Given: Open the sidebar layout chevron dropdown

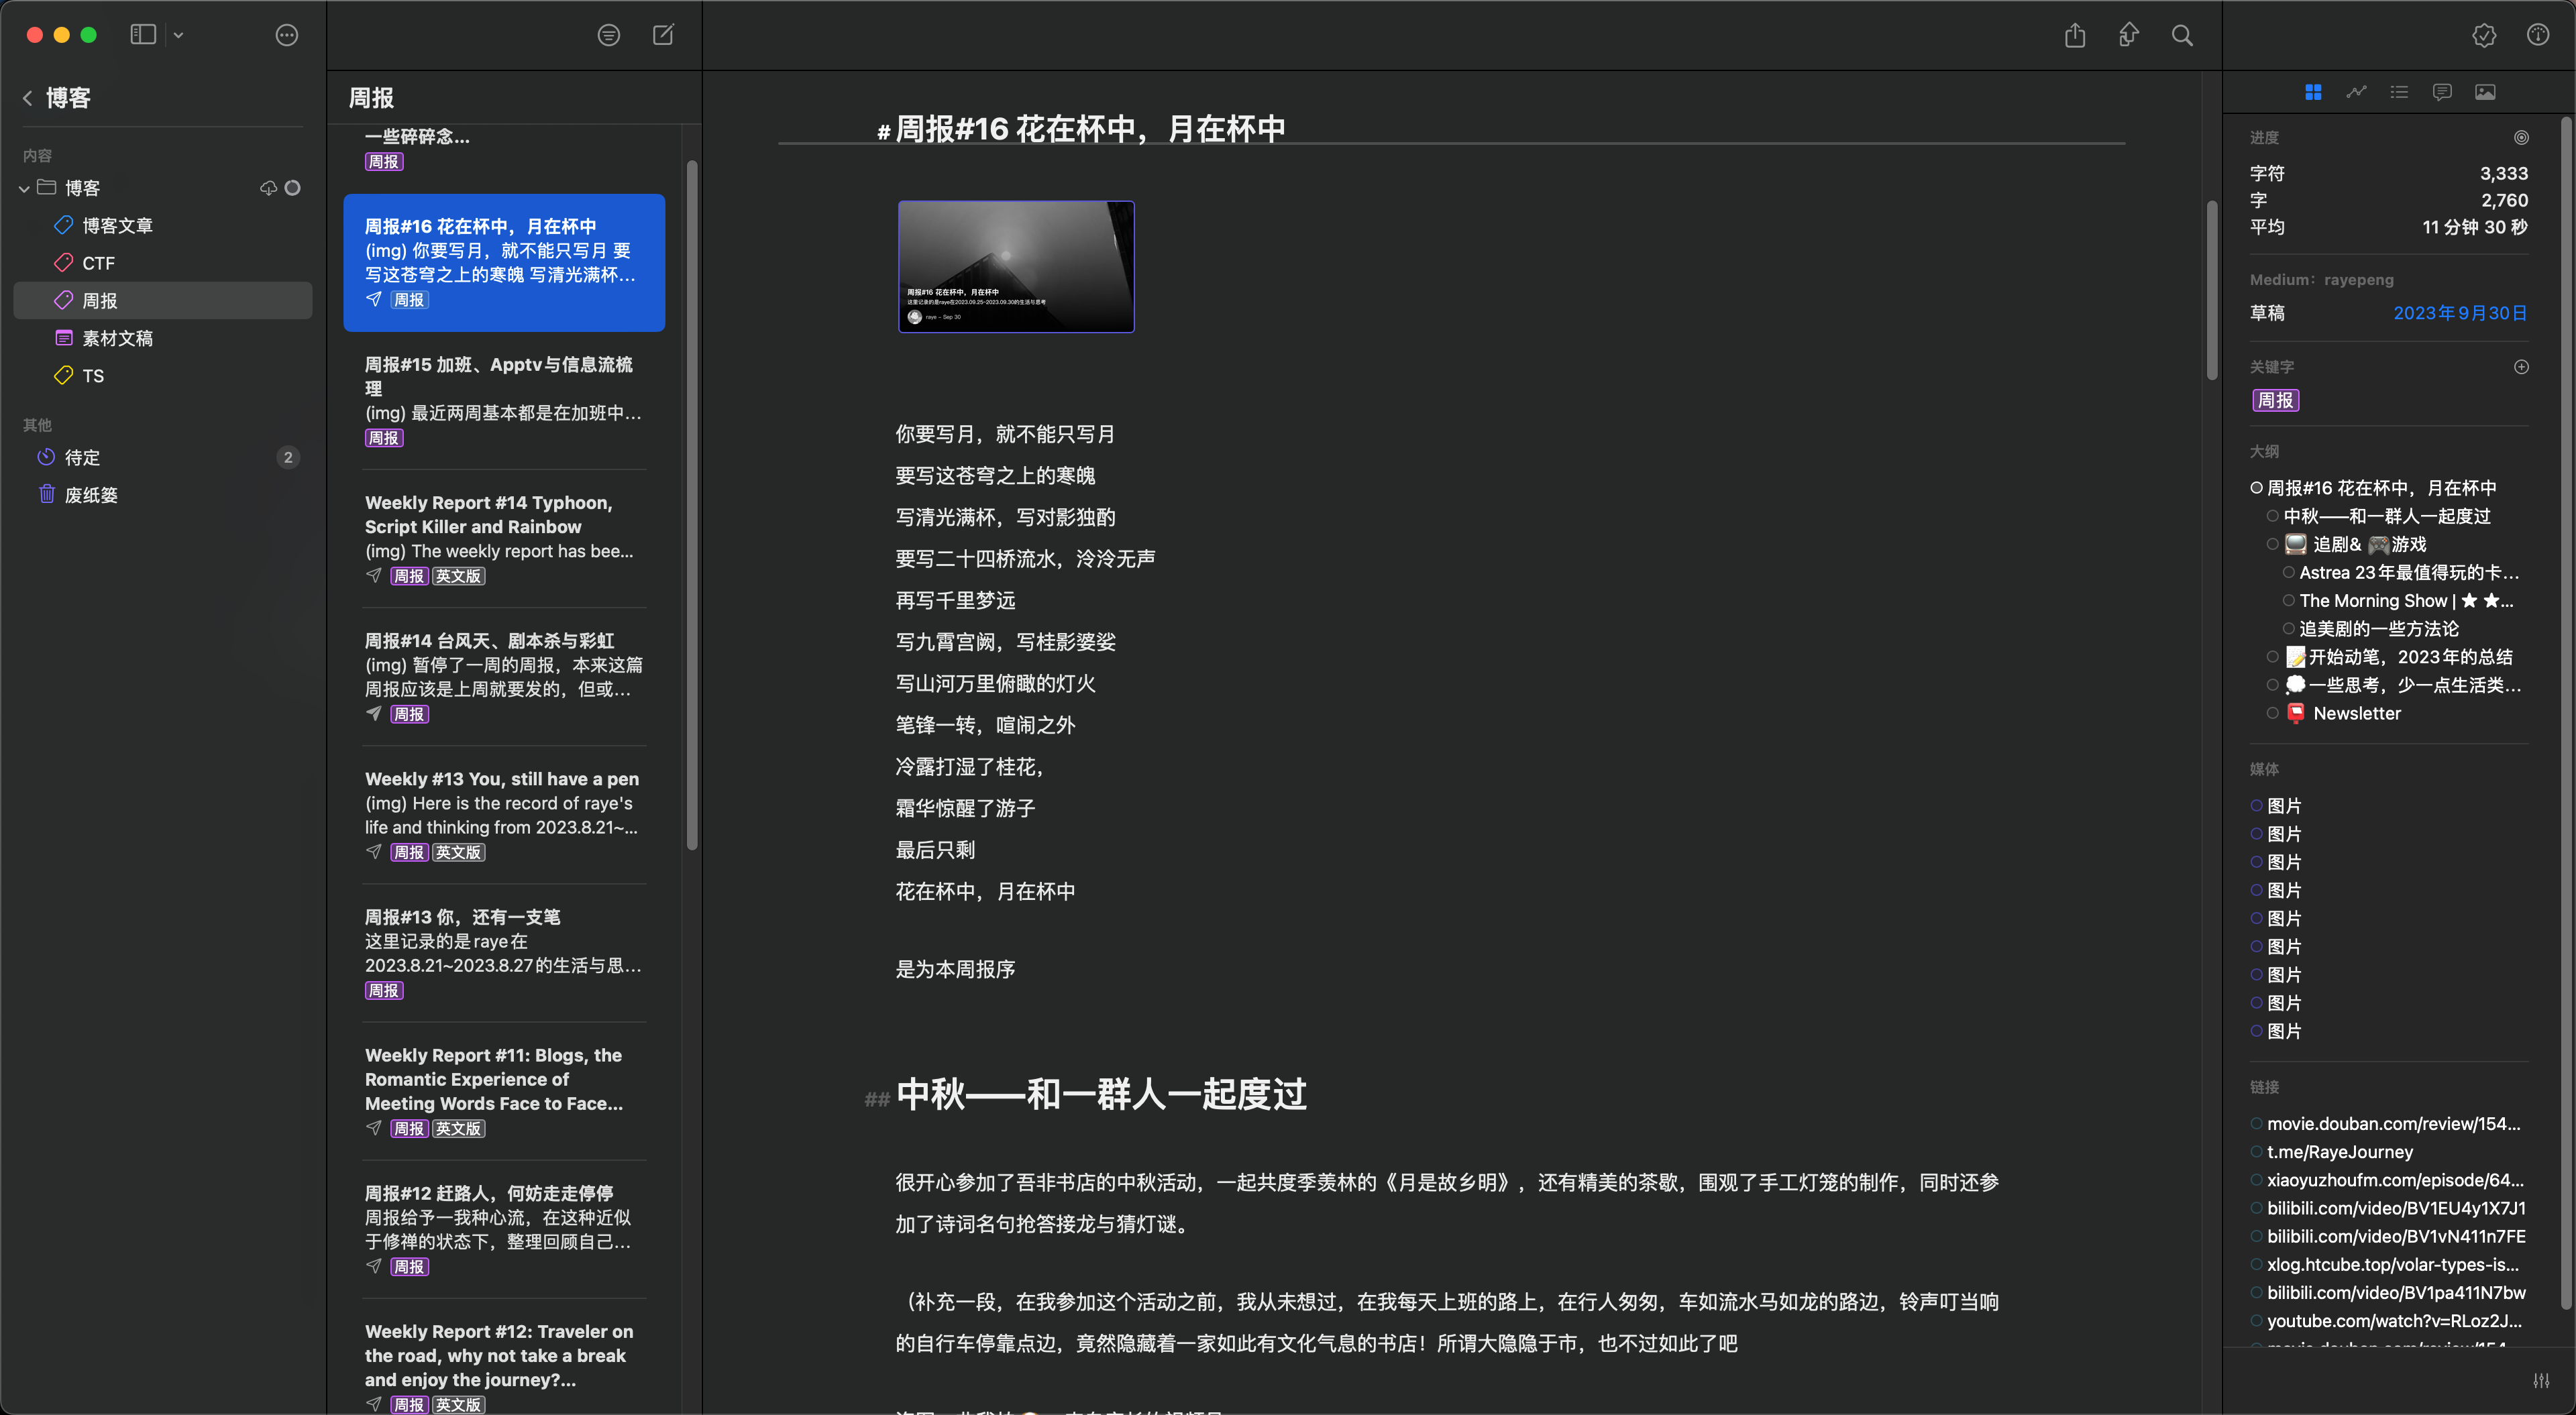Looking at the screenshot, I should 178,34.
